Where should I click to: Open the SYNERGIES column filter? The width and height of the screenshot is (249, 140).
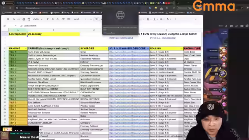(107, 48)
